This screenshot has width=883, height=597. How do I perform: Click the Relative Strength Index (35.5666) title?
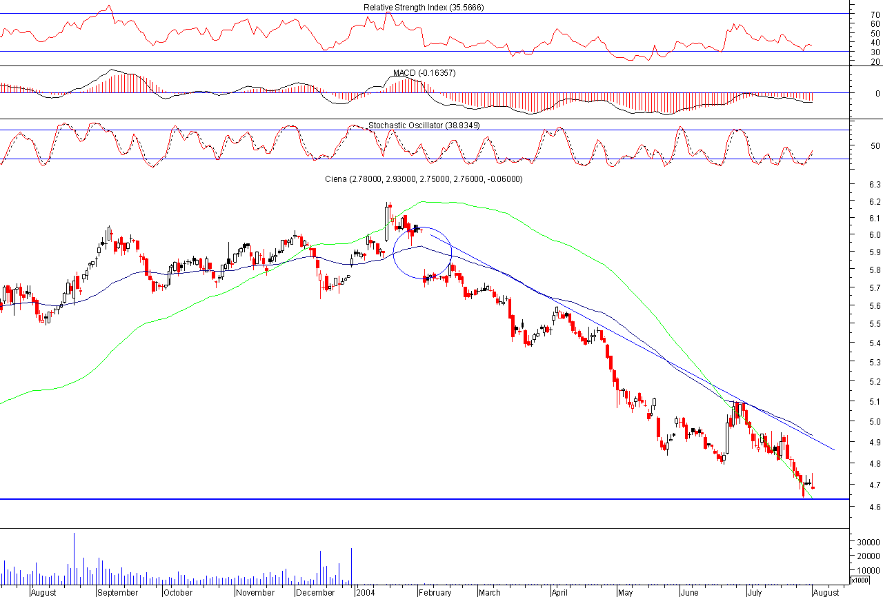coord(424,8)
